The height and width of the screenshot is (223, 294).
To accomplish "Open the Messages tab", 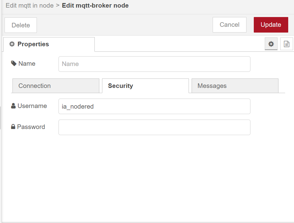I will coord(235,86).
